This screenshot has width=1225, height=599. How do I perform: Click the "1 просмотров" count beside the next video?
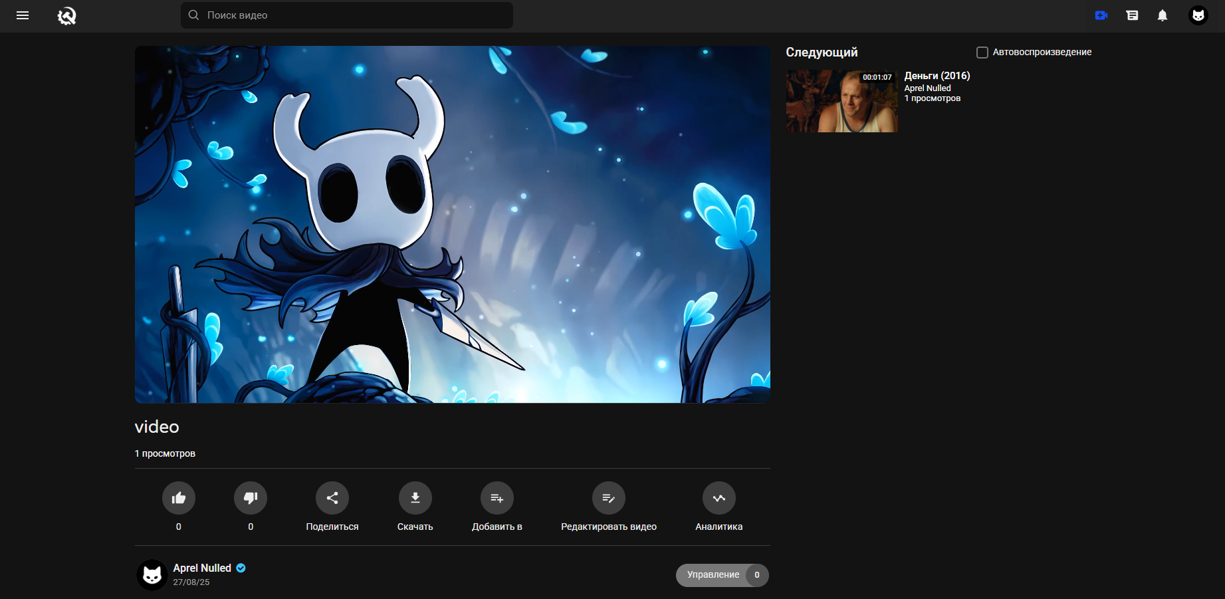[x=933, y=98]
